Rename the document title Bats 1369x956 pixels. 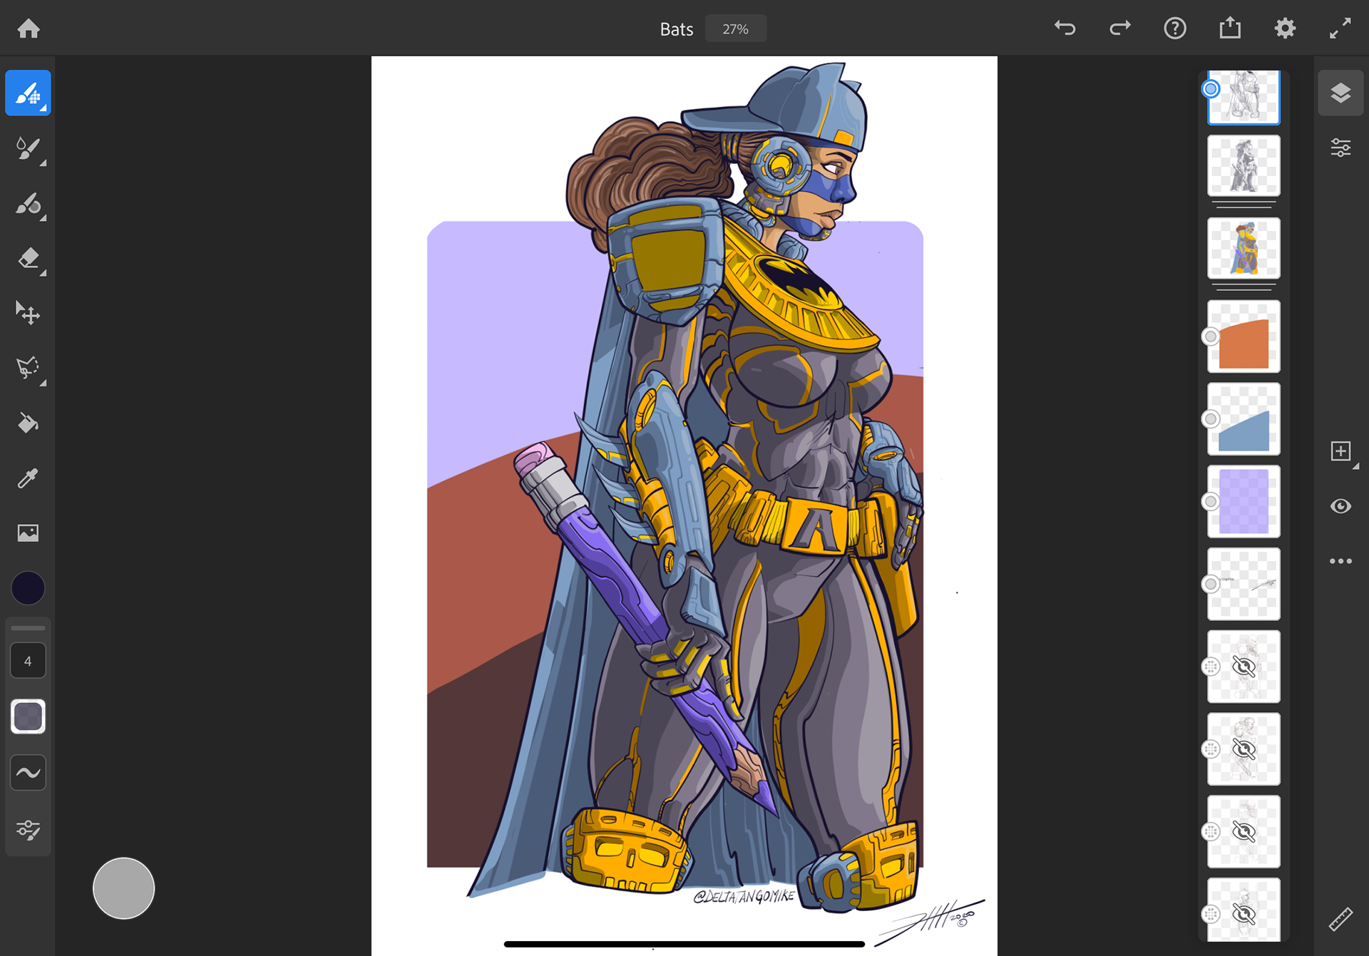tap(676, 29)
